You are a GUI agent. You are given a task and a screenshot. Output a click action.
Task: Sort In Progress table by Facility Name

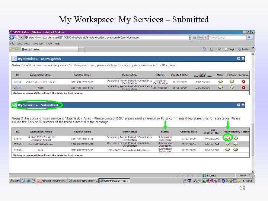tap(82, 75)
